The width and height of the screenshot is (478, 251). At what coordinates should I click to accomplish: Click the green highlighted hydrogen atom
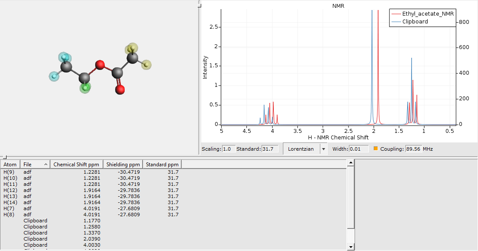[85, 88]
